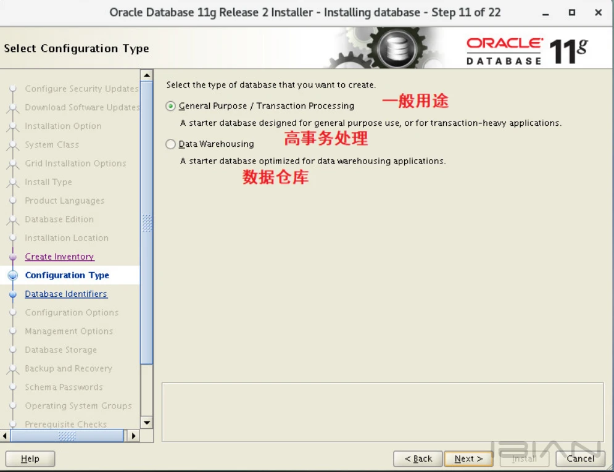
Task: Open the Create Inventory step link
Action: coord(59,256)
